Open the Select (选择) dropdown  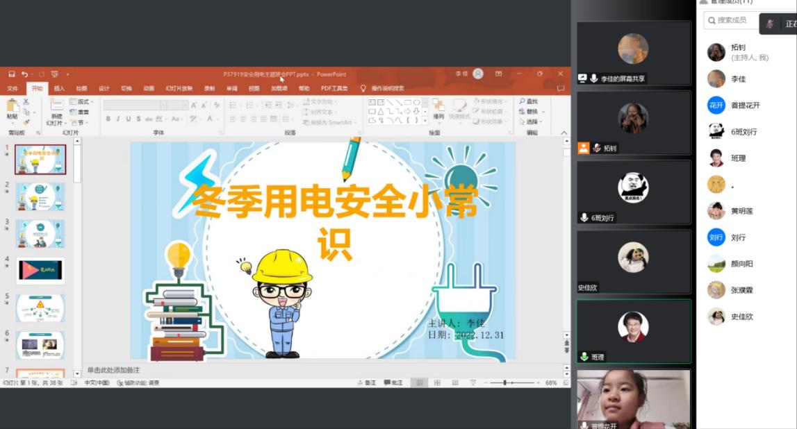tap(531, 122)
